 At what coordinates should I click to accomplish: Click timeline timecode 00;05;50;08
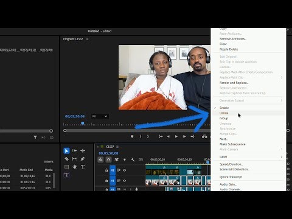click(x=108, y=153)
